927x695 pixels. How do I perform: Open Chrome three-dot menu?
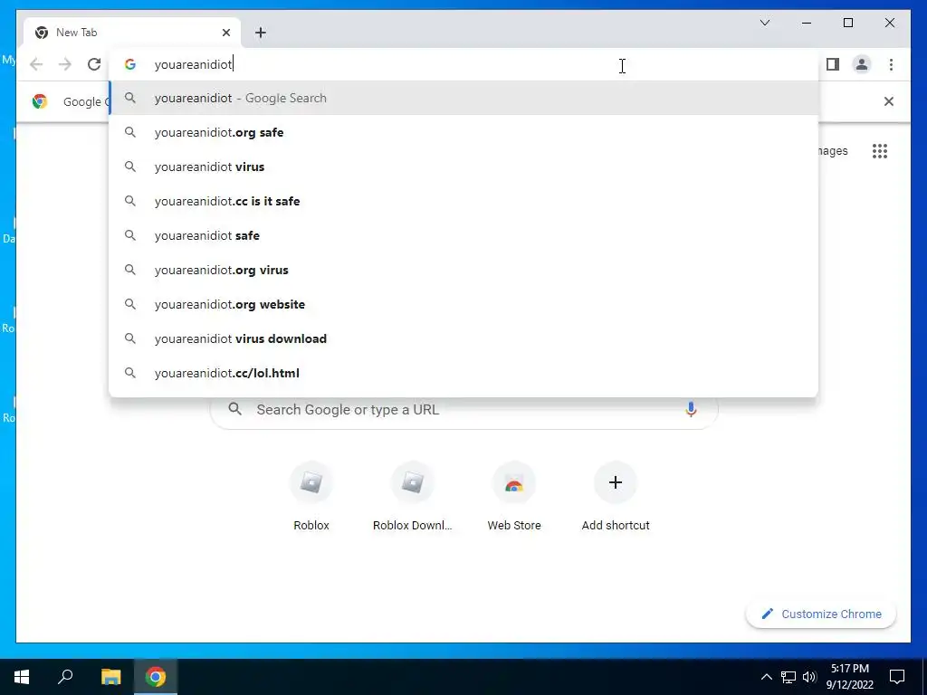coord(891,64)
